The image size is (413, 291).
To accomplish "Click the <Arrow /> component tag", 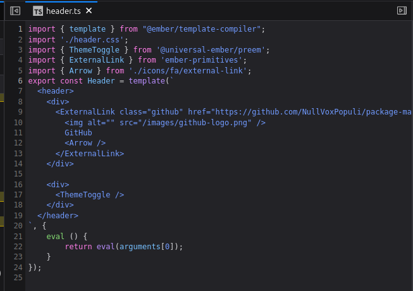I will (x=85, y=143).
